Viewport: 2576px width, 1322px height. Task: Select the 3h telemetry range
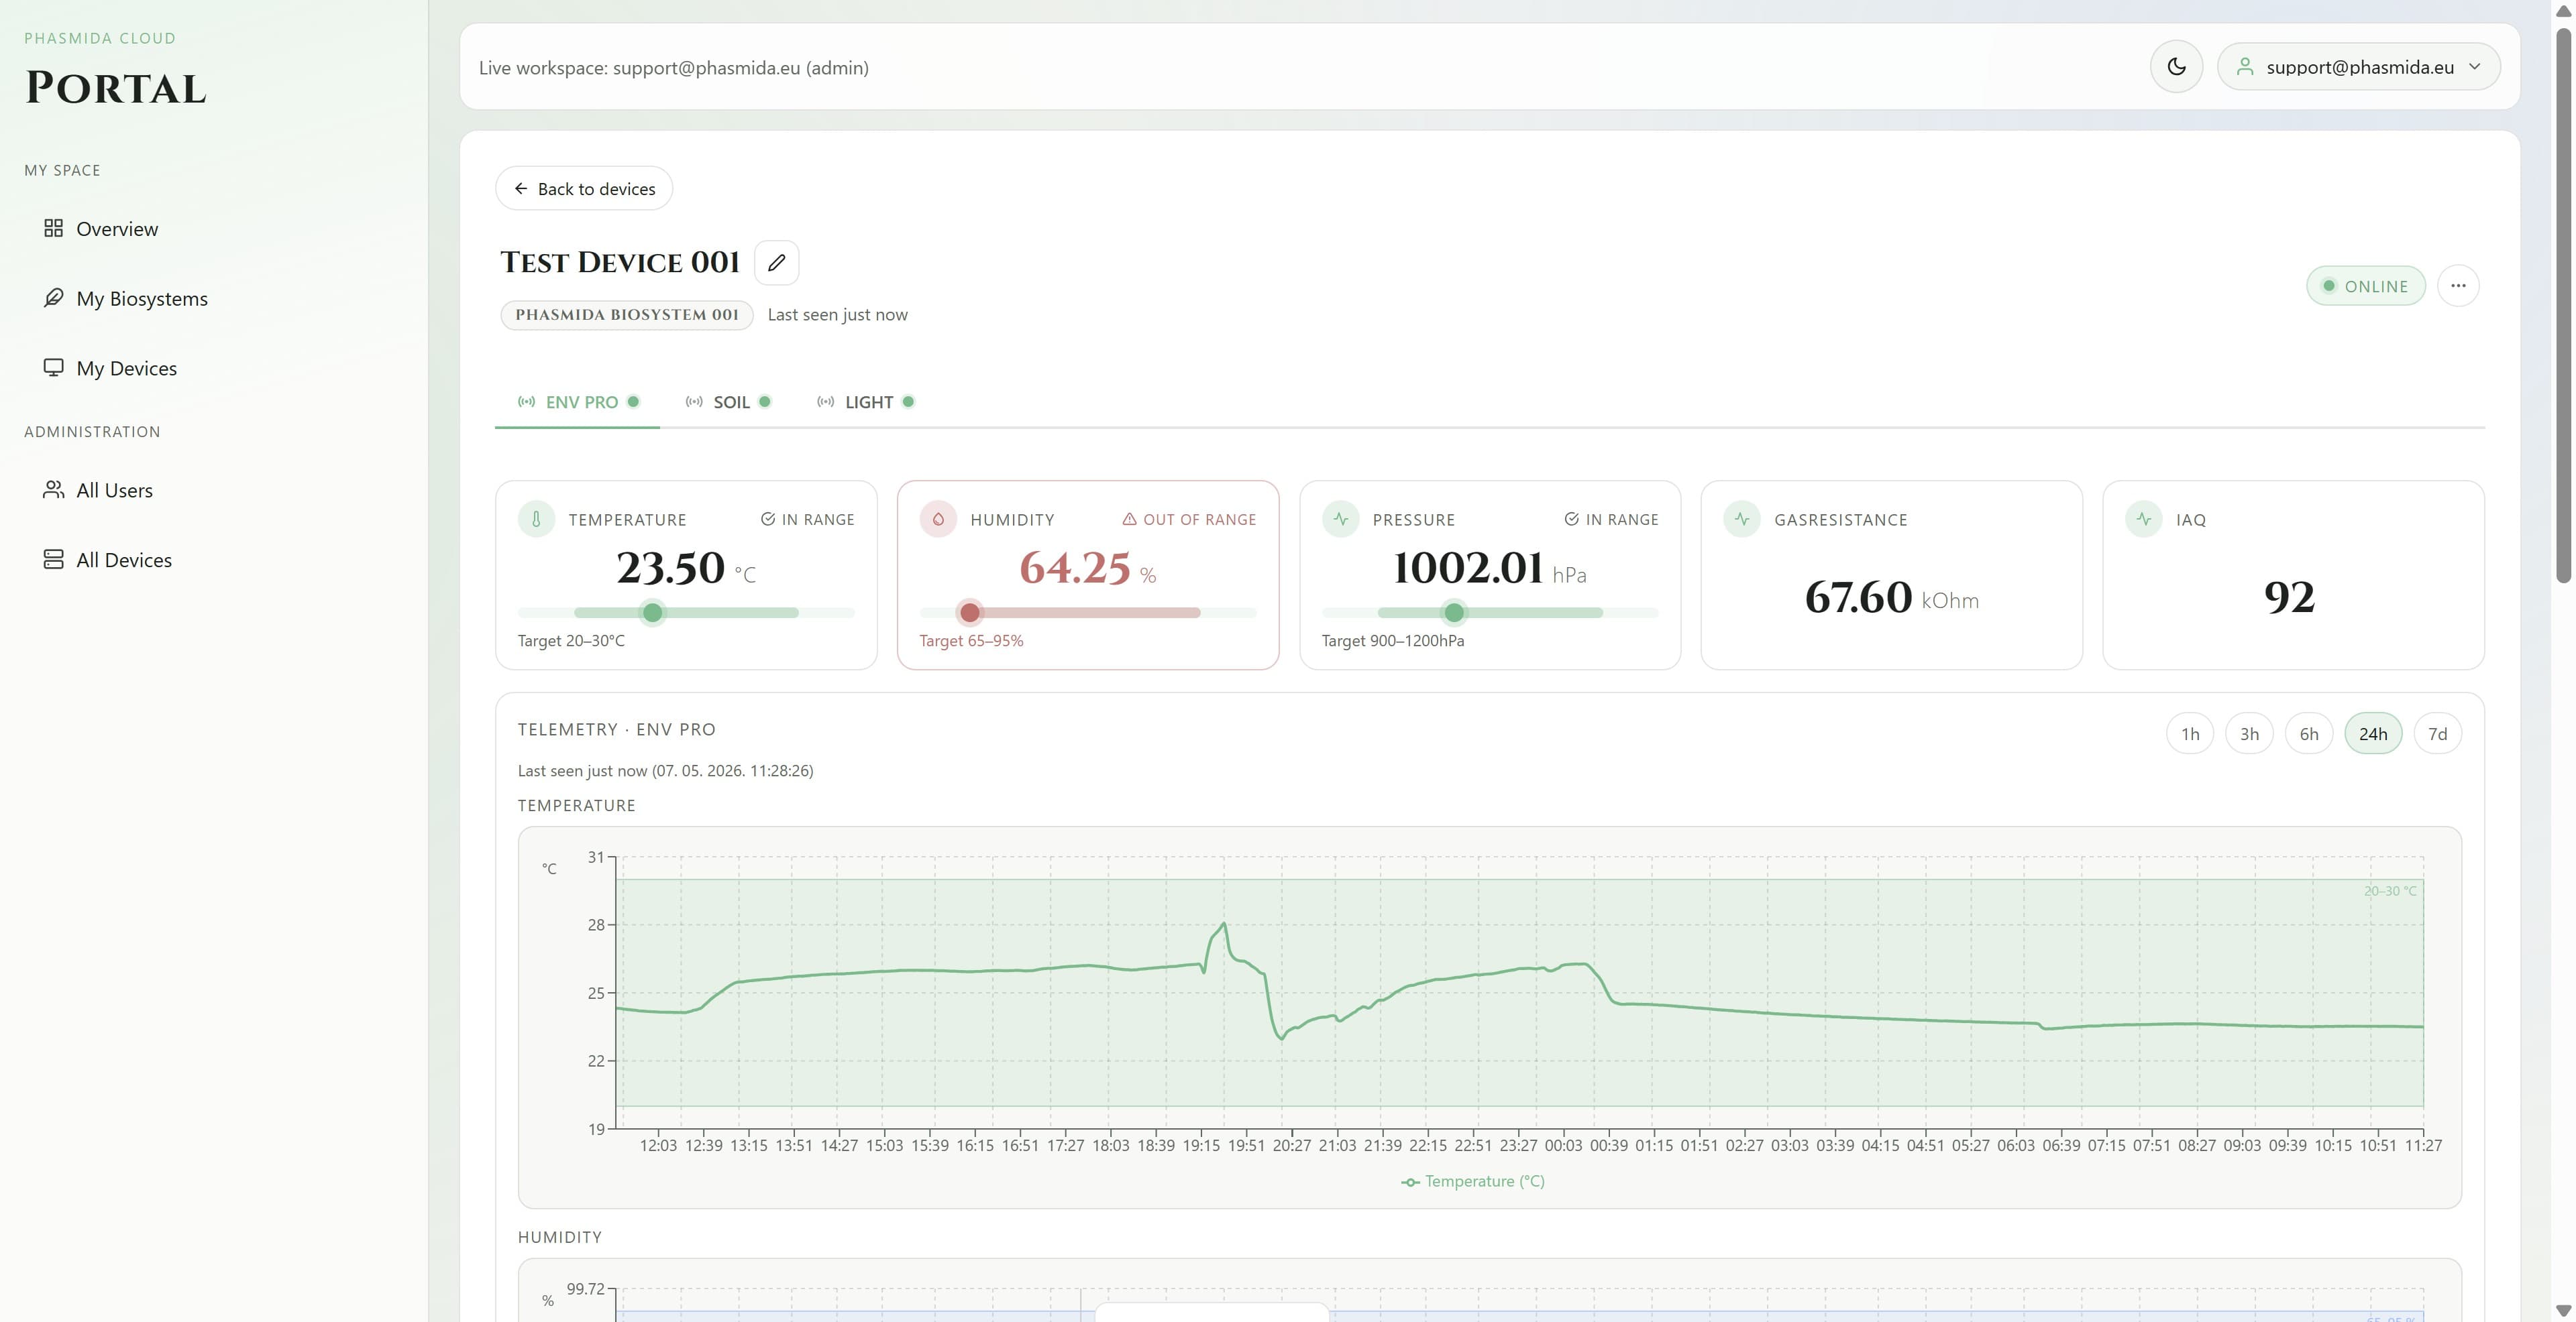click(2250, 735)
